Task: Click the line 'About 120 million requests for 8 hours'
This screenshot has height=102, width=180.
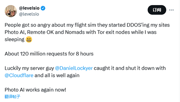Action: coord(49,54)
